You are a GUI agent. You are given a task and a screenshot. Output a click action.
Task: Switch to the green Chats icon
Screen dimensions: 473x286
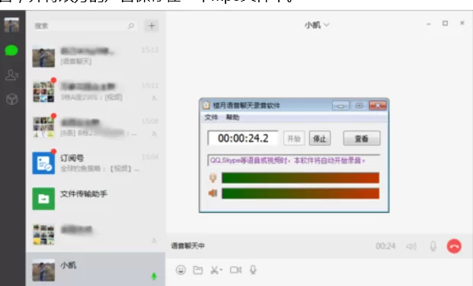pyautogui.click(x=11, y=50)
